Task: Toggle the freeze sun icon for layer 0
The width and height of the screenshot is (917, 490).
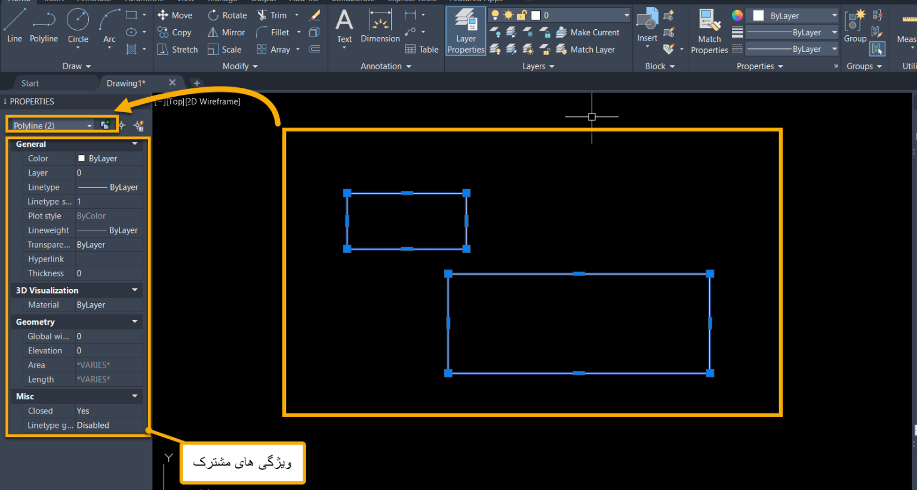Action: pyautogui.click(x=508, y=15)
